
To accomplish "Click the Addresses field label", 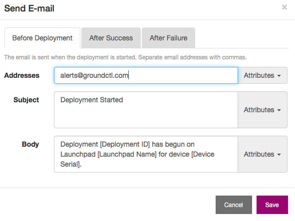I will point(21,75).
